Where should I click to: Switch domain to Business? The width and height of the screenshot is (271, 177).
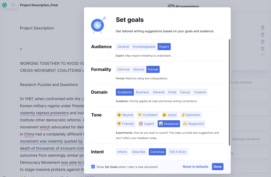coord(142,92)
